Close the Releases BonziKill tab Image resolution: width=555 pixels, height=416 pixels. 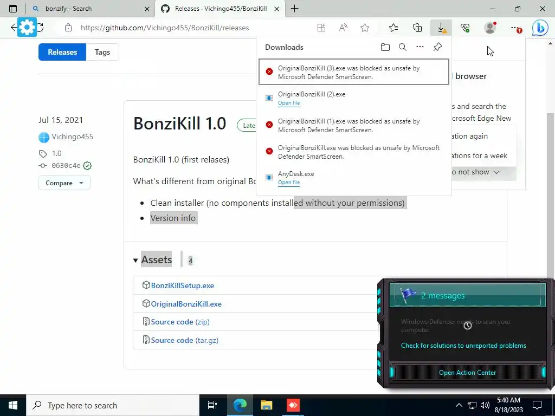point(277,9)
